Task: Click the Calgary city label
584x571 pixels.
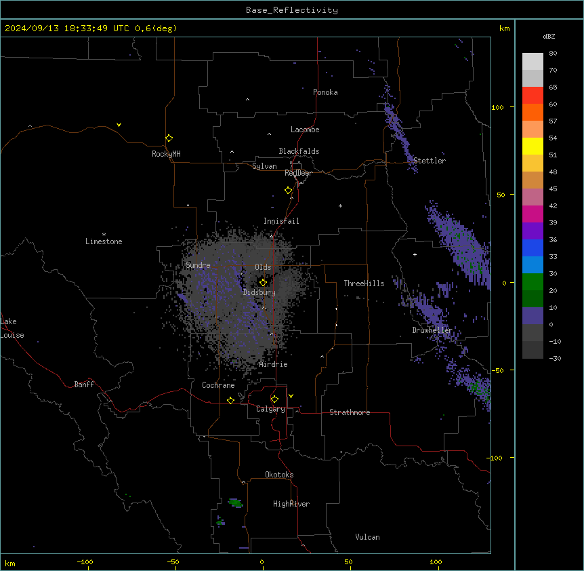Action: pyautogui.click(x=270, y=409)
